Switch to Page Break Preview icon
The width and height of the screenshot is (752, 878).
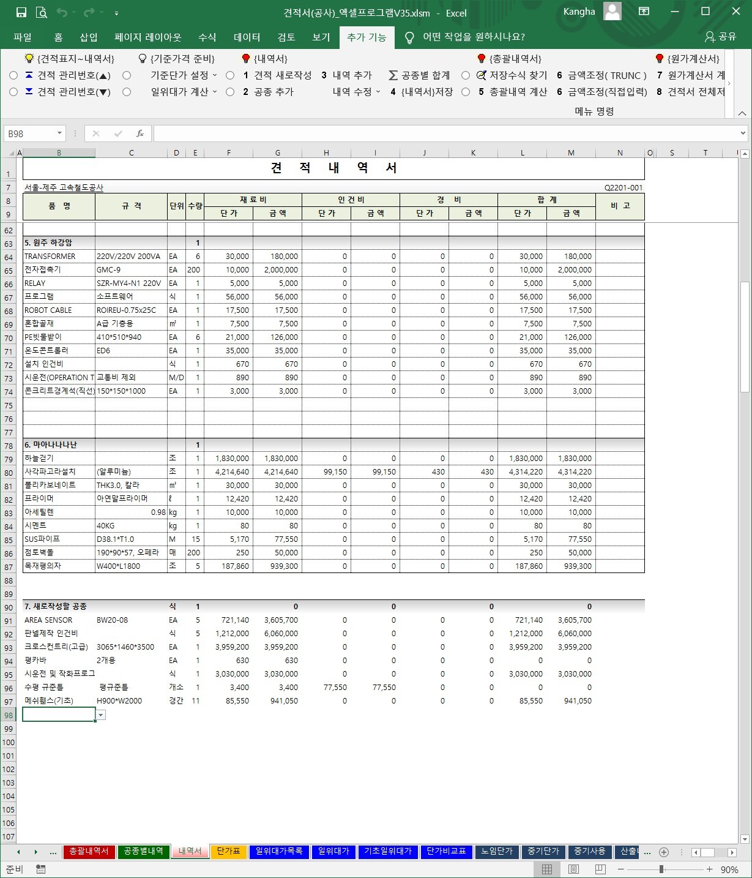[x=600, y=869]
